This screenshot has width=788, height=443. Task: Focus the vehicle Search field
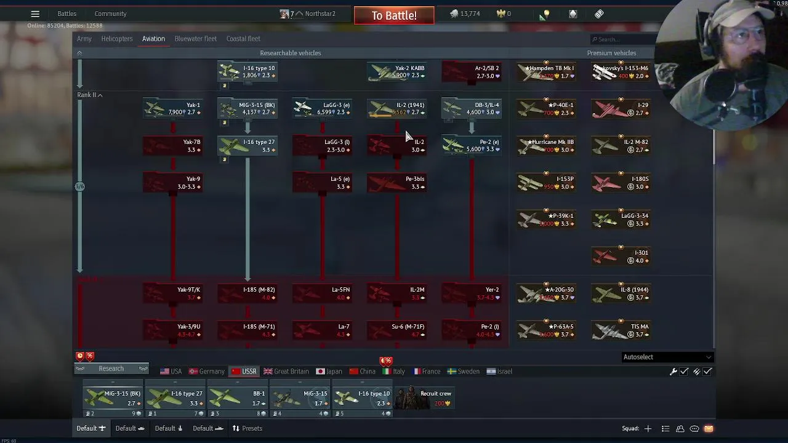pyautogui.click(x=622, y=39)
